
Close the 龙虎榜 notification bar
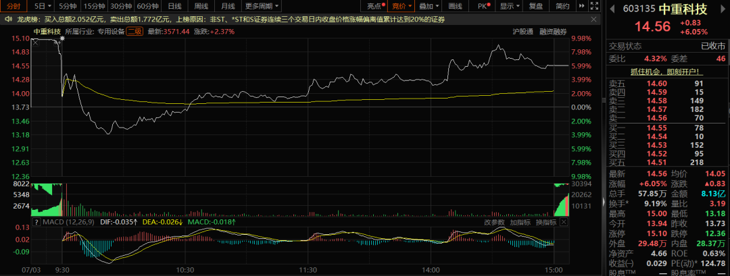(x=593, y=20)
